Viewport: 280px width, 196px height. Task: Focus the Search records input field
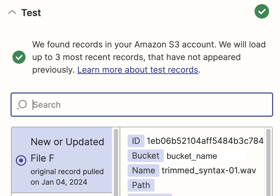[x=142, y=105]
